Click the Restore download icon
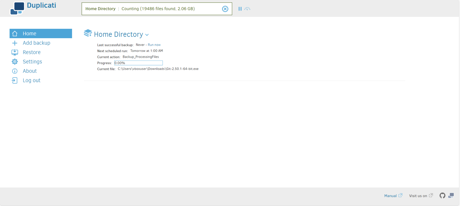 click(15, 52)
